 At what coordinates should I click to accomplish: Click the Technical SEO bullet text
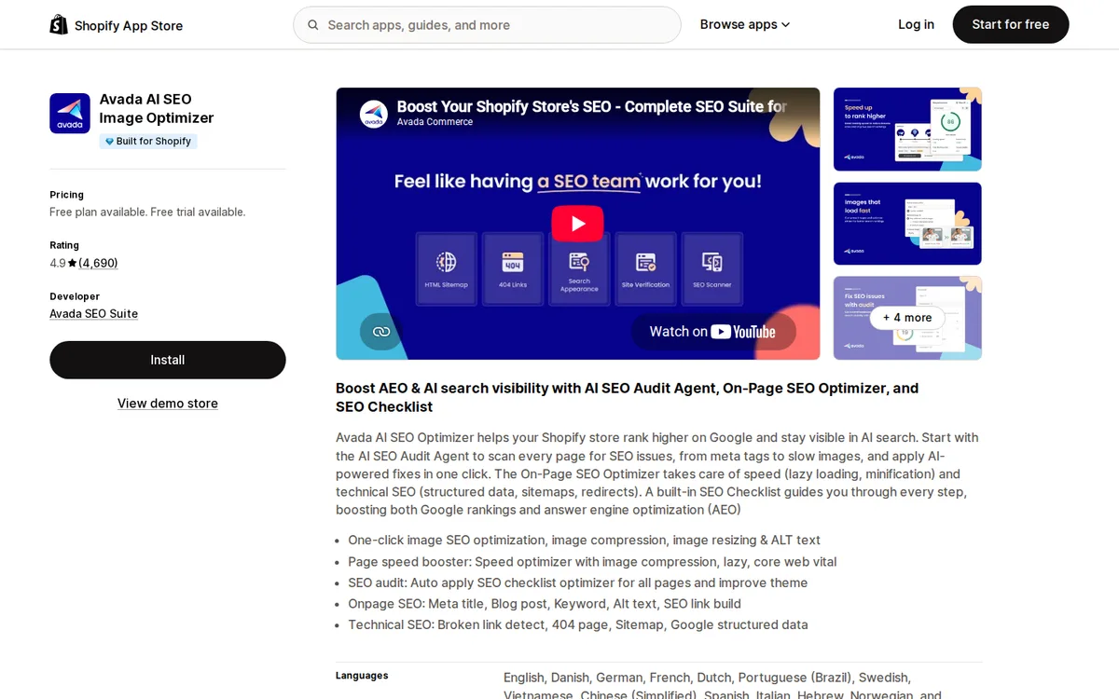click(578, 625)
